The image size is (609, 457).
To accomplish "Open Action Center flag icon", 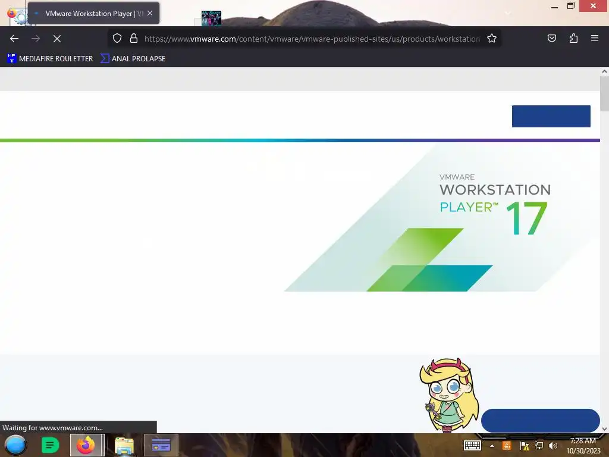I will [525, 446].
